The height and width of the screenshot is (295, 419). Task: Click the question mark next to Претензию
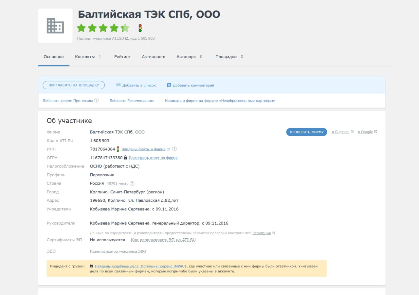96,100
